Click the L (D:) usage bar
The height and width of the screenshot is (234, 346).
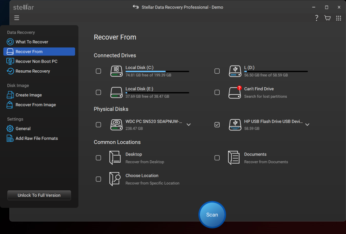[x=276, y=72]
